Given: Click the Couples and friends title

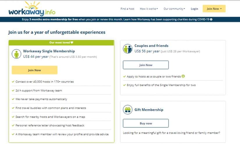Looking at the screenshot, I should coord(151,46).
